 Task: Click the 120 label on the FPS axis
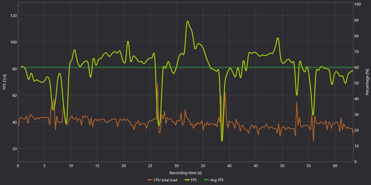click(x=13, y=15)
